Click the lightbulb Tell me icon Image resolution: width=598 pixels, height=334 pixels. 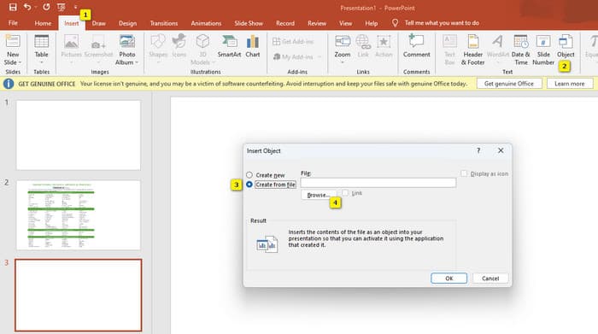point(395,23)
